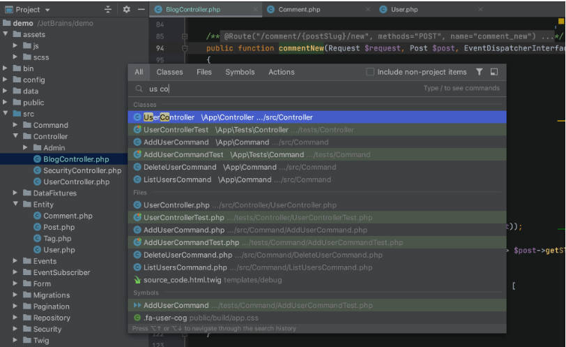Expand the Admin folder
The image size is (566, 347).
(x=25, y=147)
